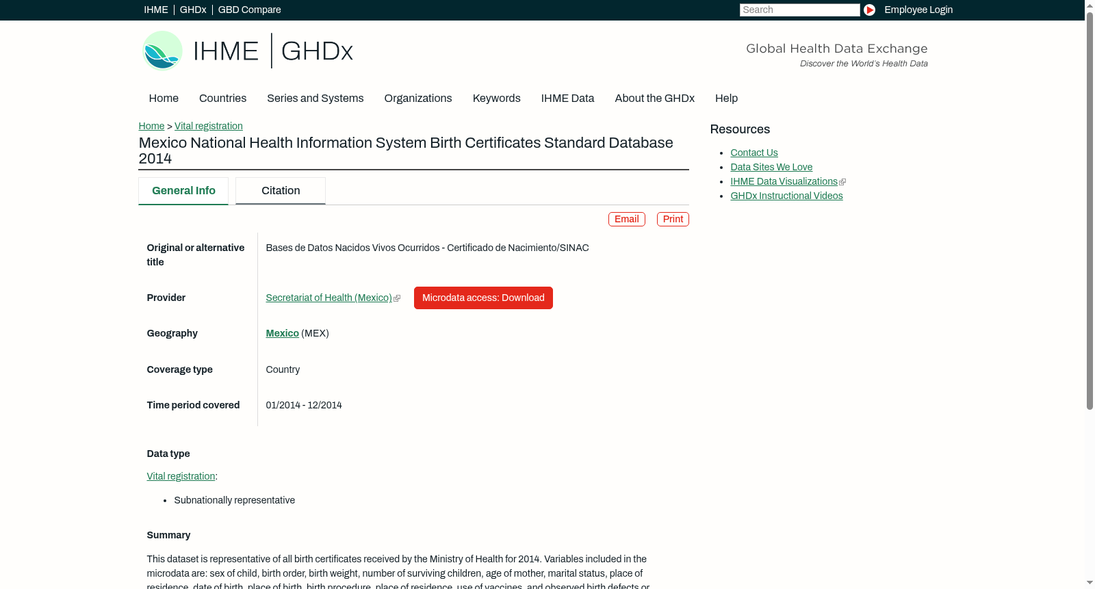Click the page vertical scrollbar thumb
Image resolution: width=1095 pixels, height=589 pixels.
coord(1090,211)
